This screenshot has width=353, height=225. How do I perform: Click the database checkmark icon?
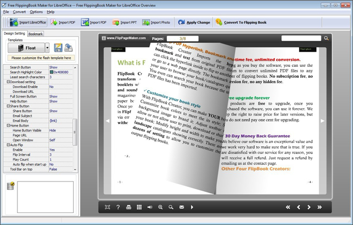coord(10,186)
